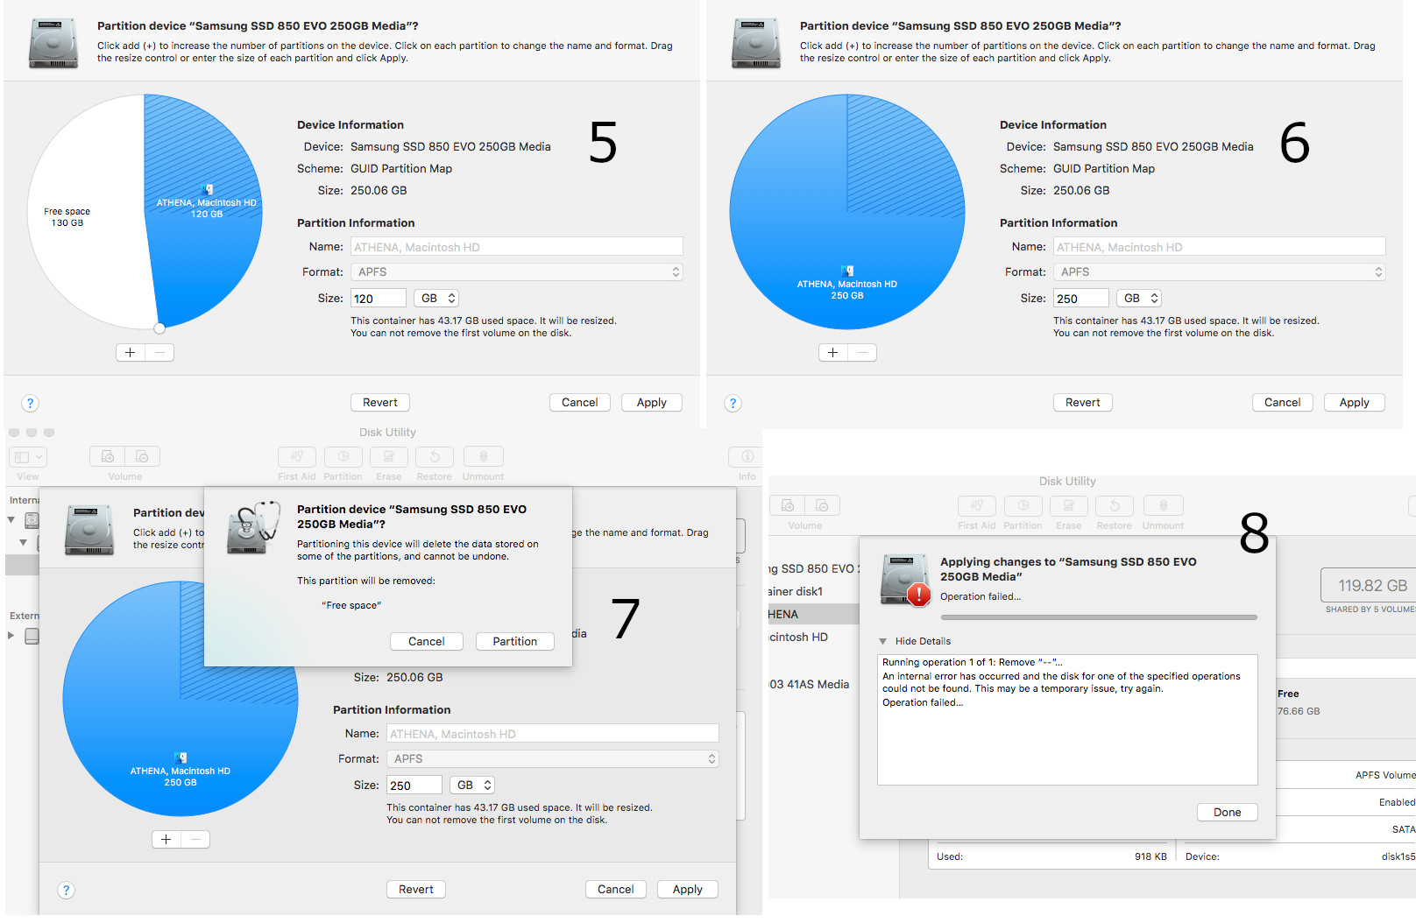Click the remove partition (−) button in step 6 sheet
This screenshot has width=1416, height=923.
click(x=862, y=352)
